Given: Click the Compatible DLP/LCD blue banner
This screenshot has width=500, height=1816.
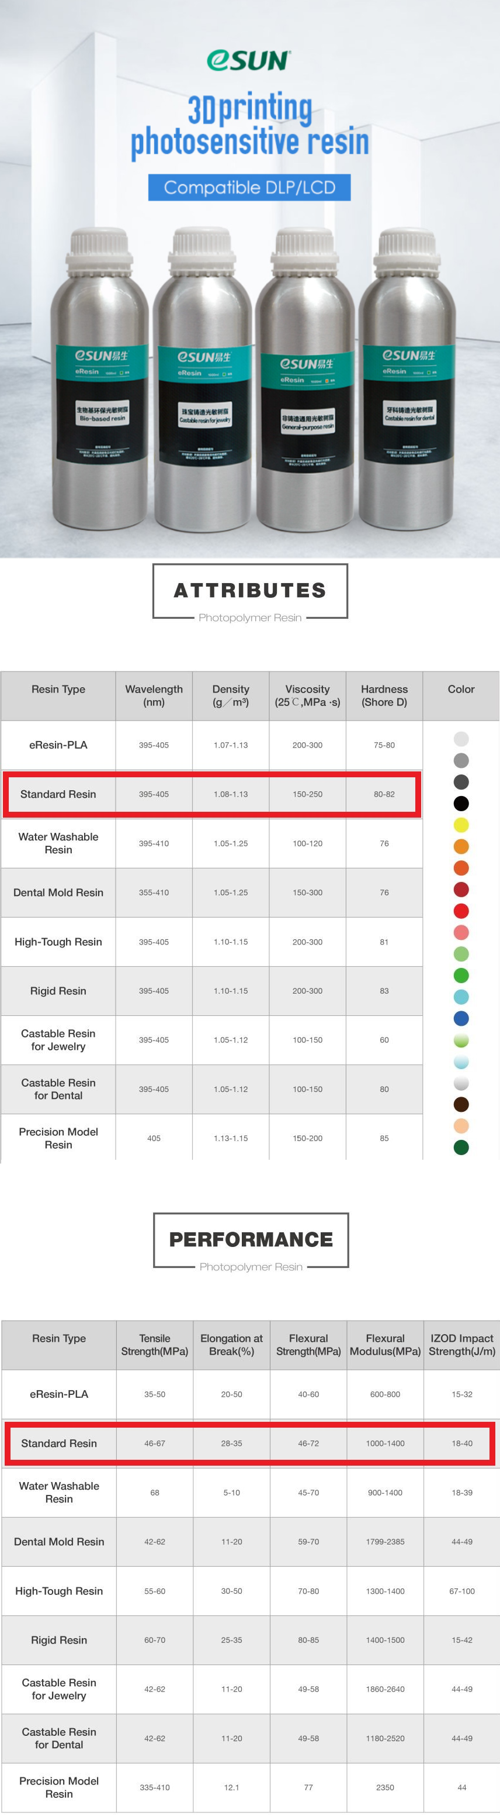Looking at the screenshot, I should pos(249,188).
